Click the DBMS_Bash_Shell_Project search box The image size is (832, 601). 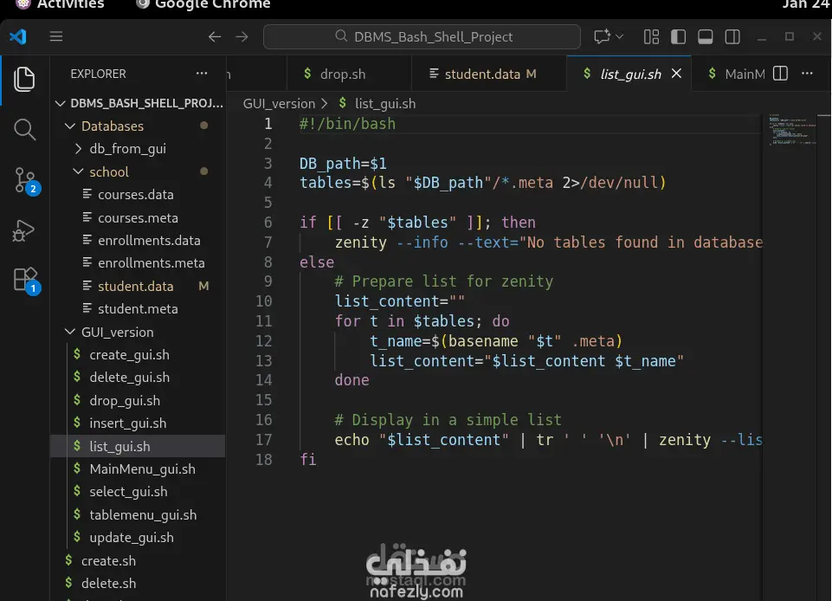pyautogui.click(x=422, y=36)
